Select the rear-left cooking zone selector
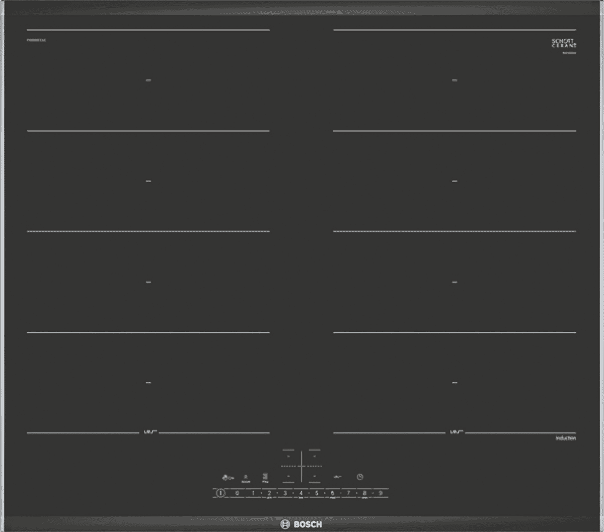Screen dimensions: 604x532 pyautogui.click(x=288, y=457)
